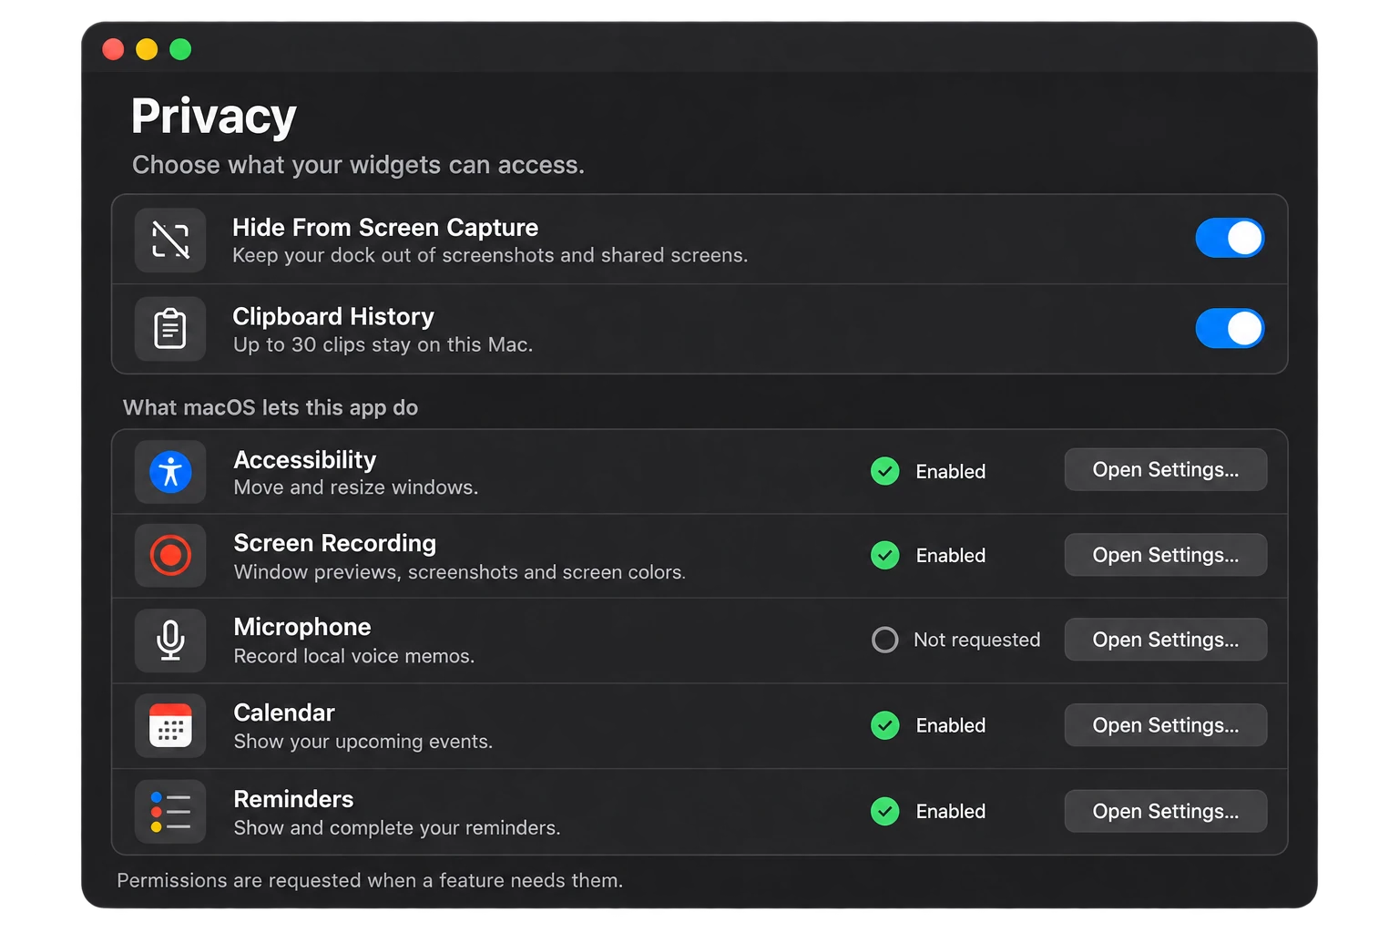This screenshot has width=1399, height=933.
Task: Click the blue Accessibility icon
Action: [x=170, y=472]
